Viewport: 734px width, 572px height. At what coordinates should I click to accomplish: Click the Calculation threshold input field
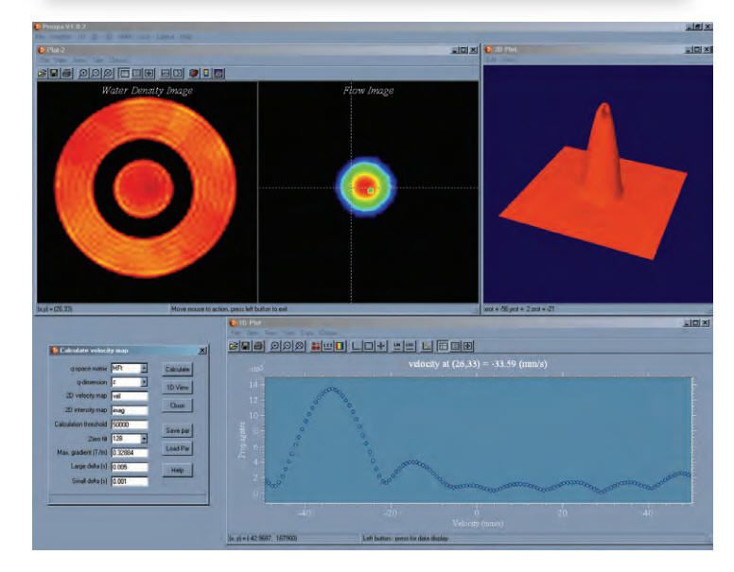pyautogui.click(x=129, y=425)
